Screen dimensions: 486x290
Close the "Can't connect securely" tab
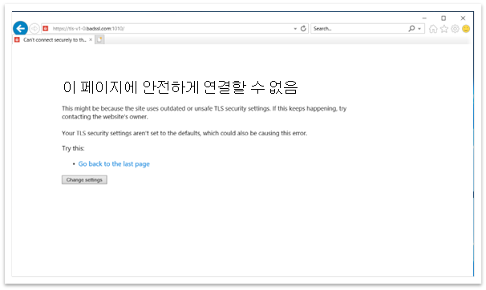(x=91, y=39)
